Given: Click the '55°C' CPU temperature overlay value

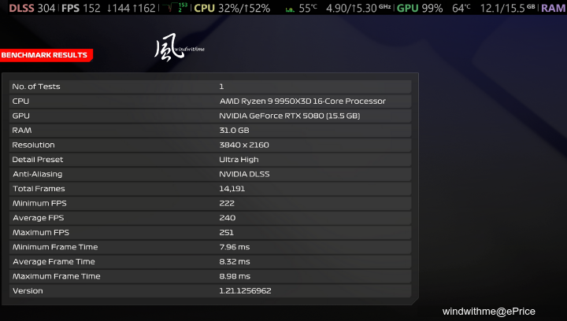Looking at the screenshot, I should (308, 8).
